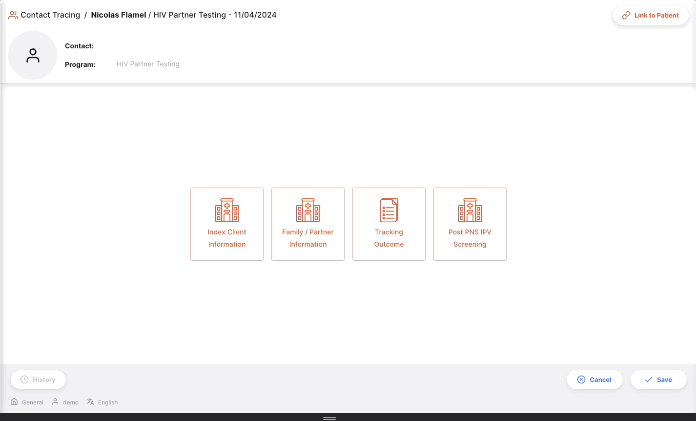The height and width of the screenshot is (421, 696).
Task: Click the user icon beside demo
Action: pos(55,402)
